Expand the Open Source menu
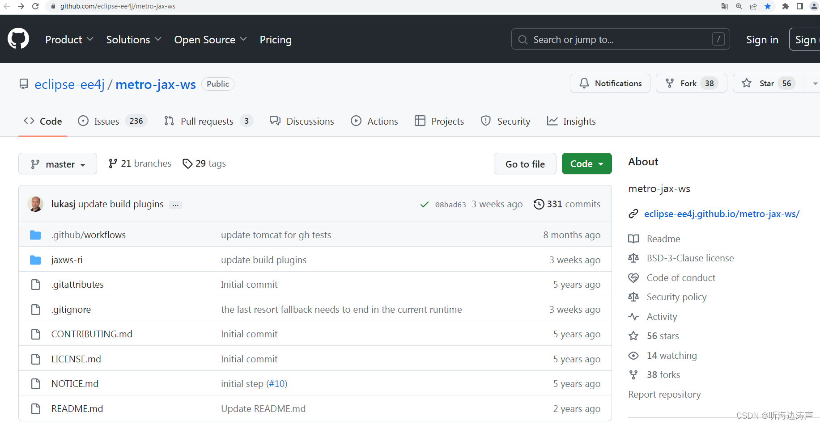Screen dimensions: 820x424 coord(211,39)
